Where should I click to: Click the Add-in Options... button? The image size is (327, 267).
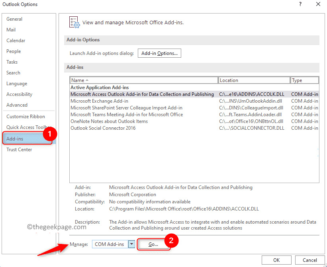click(159, 53)
